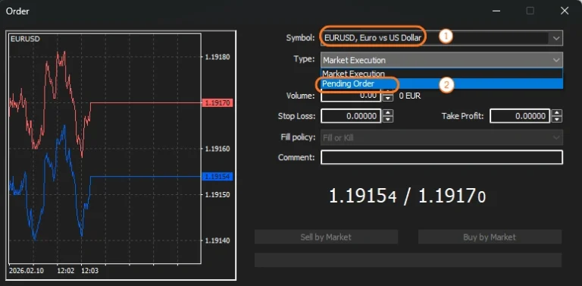
Task: Click the large bid/ask quote display
Action: (x=408, y=196)
